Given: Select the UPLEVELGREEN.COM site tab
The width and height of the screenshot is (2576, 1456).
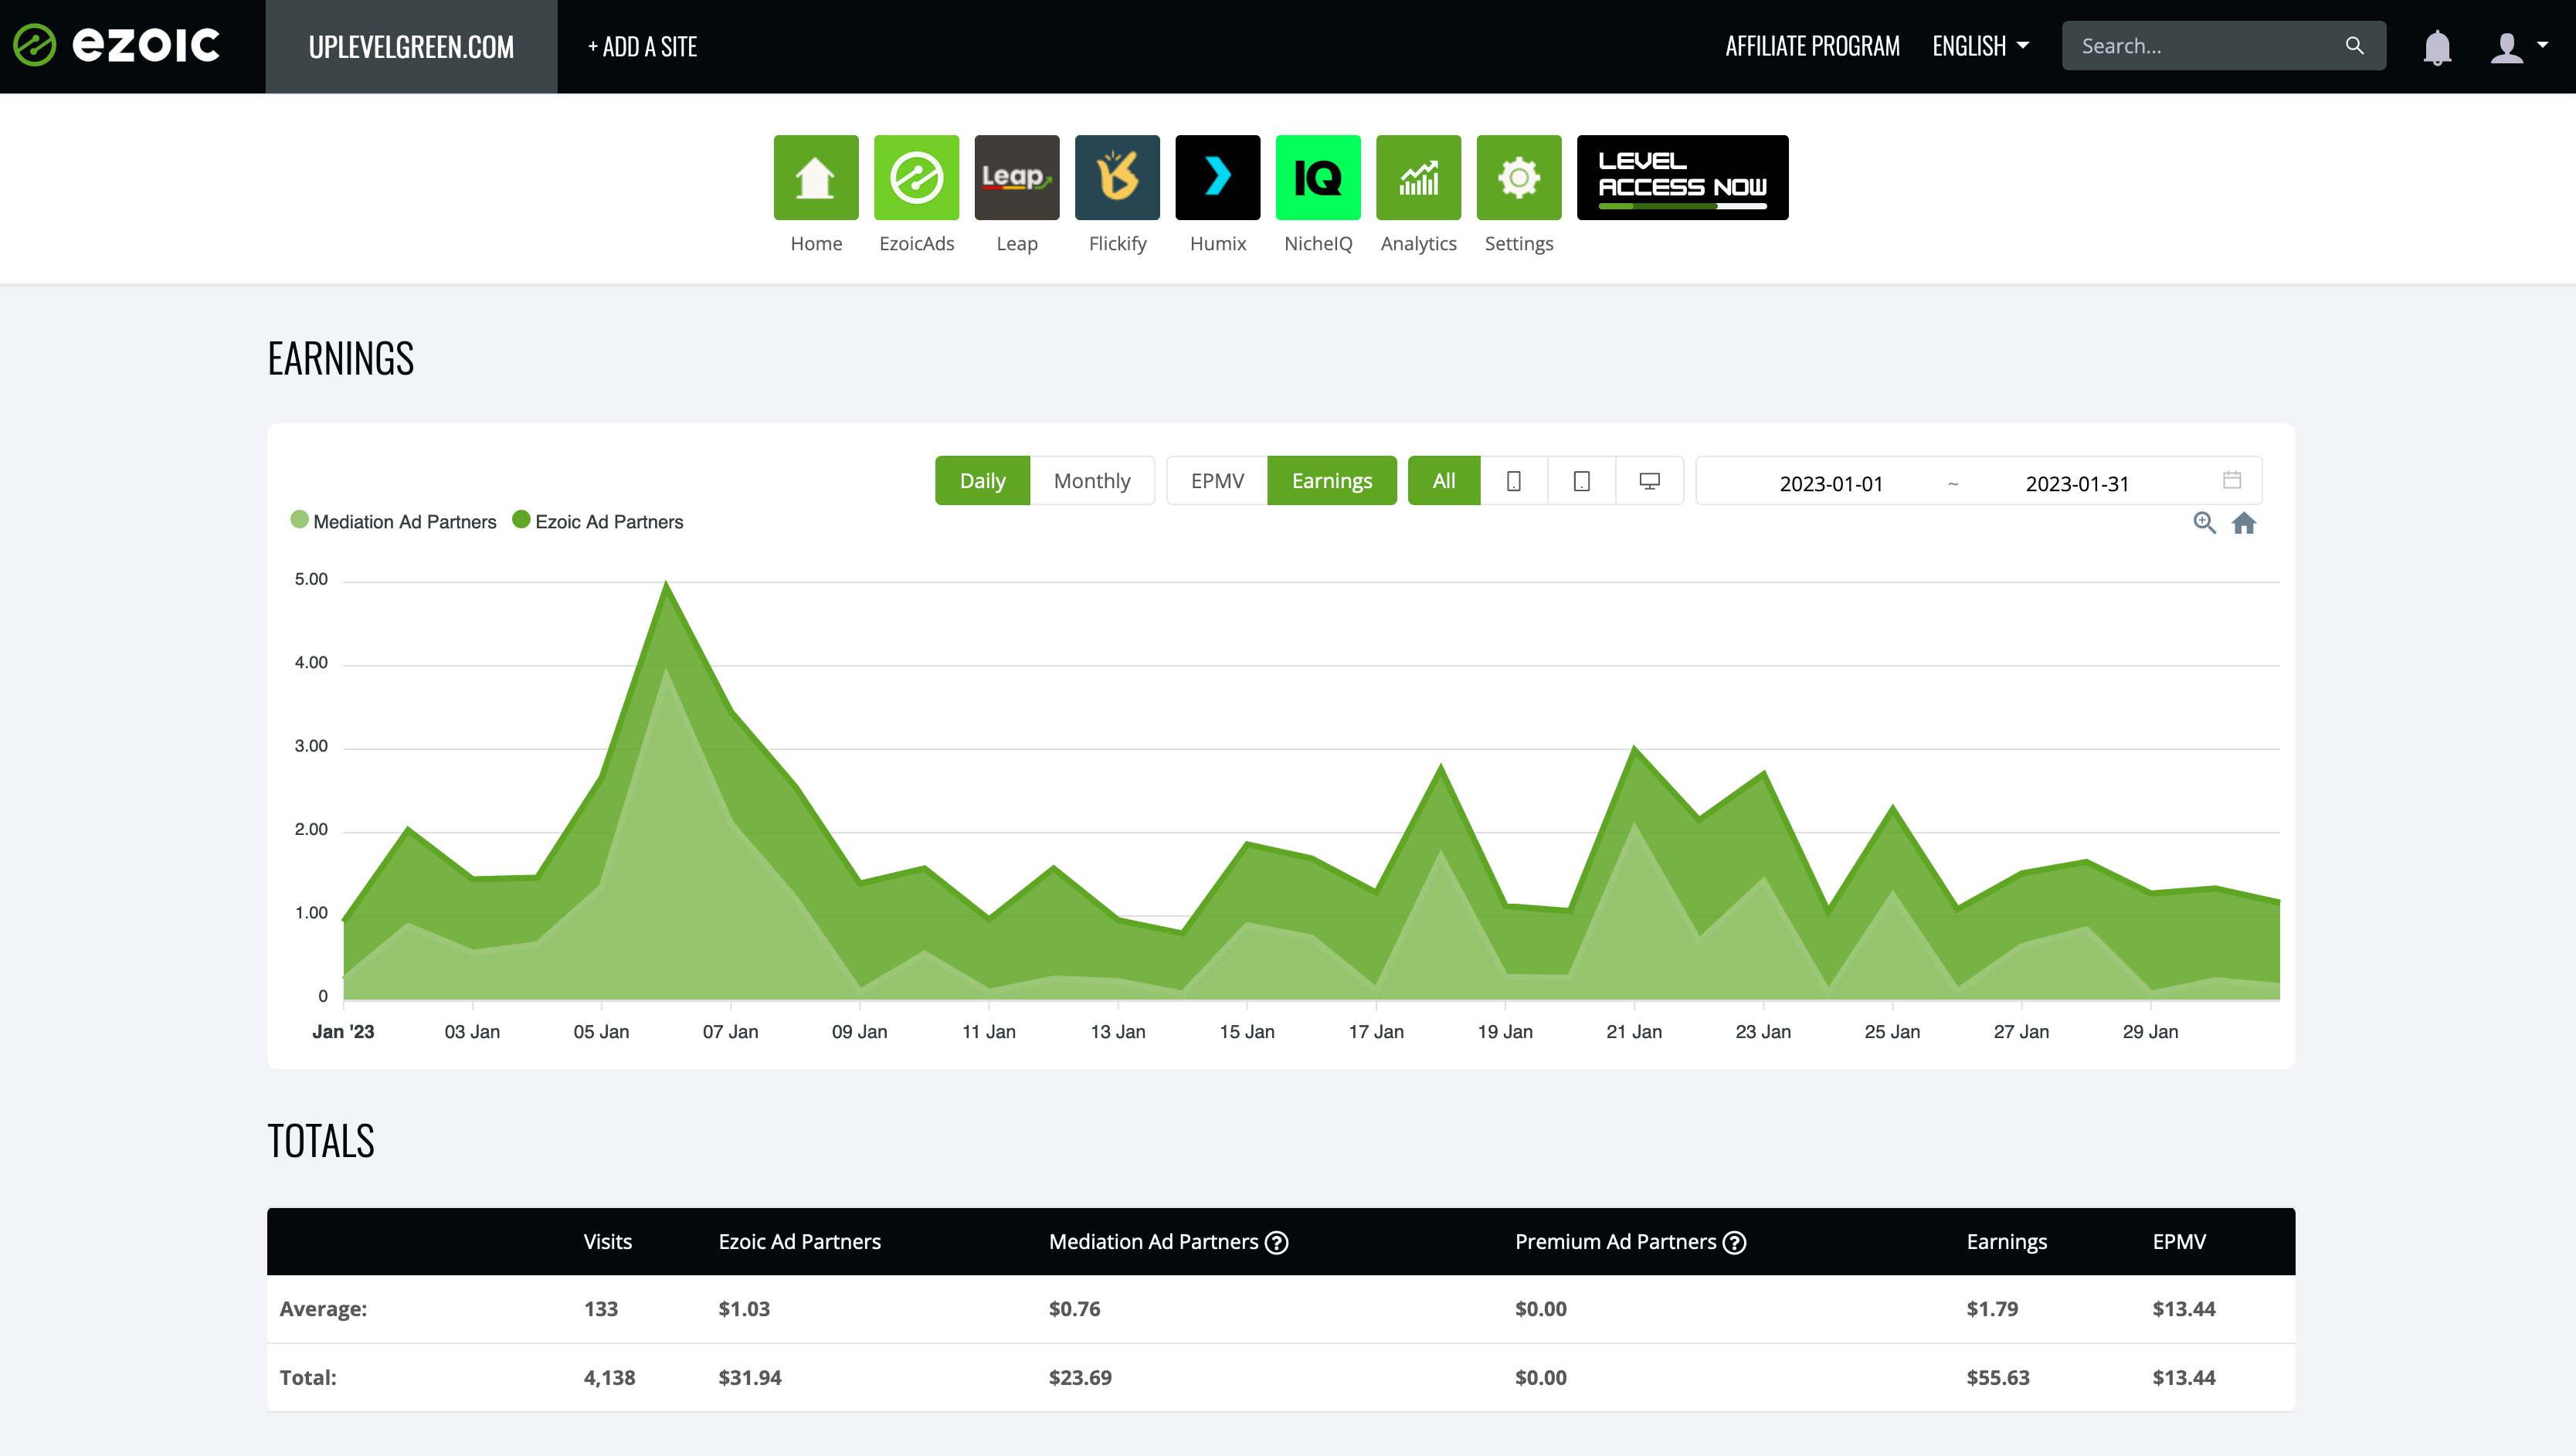Looking at the screenshot, I should [x=411, y=47].
